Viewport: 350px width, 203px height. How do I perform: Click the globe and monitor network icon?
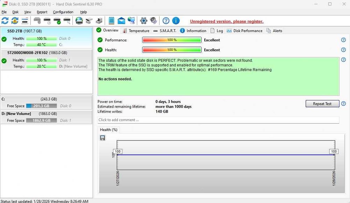[x=131, y=21]
